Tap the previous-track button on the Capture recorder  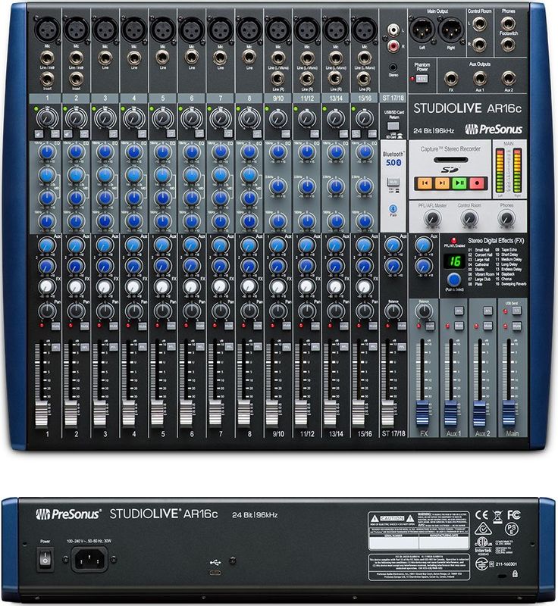point(425,183)
